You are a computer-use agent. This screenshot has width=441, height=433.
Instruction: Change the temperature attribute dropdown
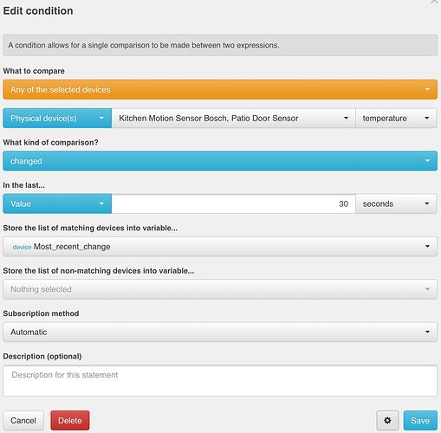point(396,118)
